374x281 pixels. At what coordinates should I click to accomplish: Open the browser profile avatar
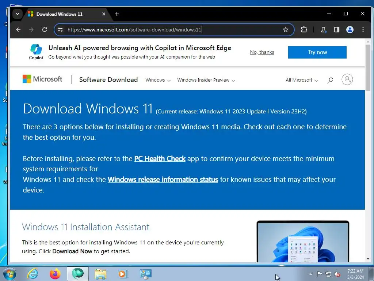click(350, 30)
